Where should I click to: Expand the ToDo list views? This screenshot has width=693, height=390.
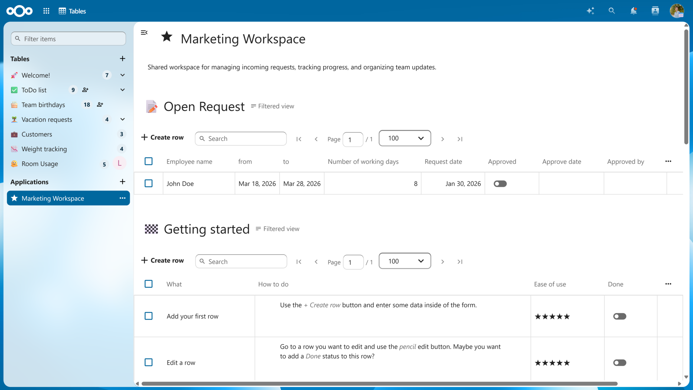[122, 90]
